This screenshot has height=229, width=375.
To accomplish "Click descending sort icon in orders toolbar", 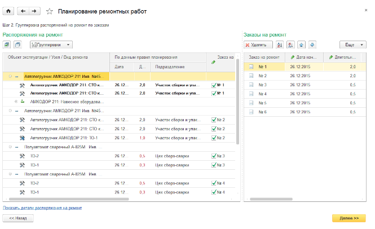I will [x=290, y=45].
